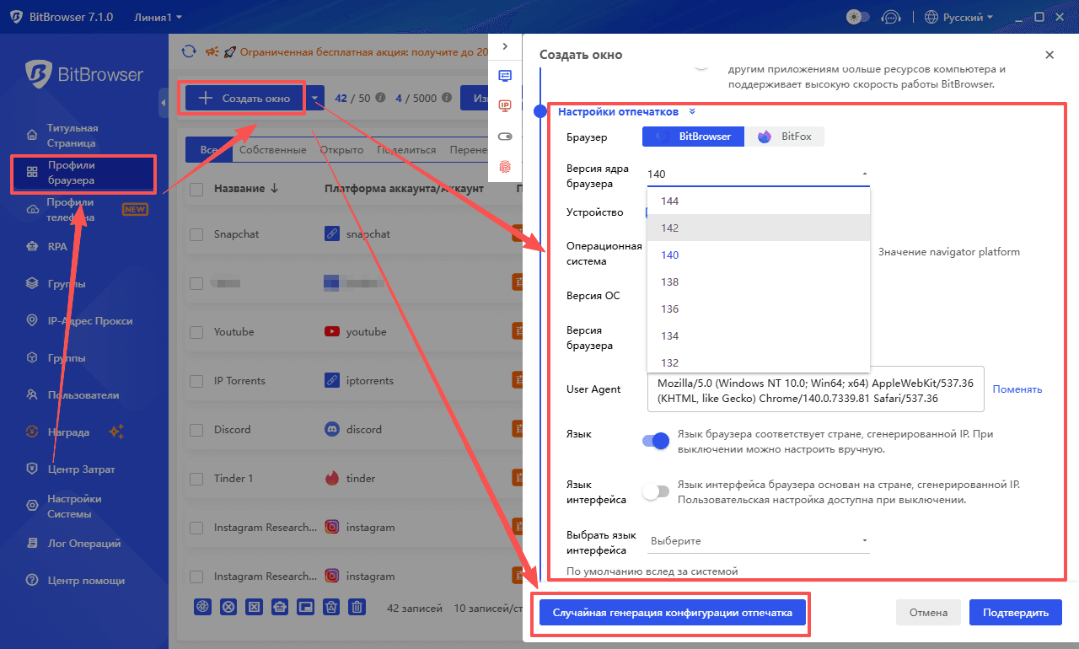
Task: Check the Tinder 1 profile row checkbox
Action: (x=196, y=479)
